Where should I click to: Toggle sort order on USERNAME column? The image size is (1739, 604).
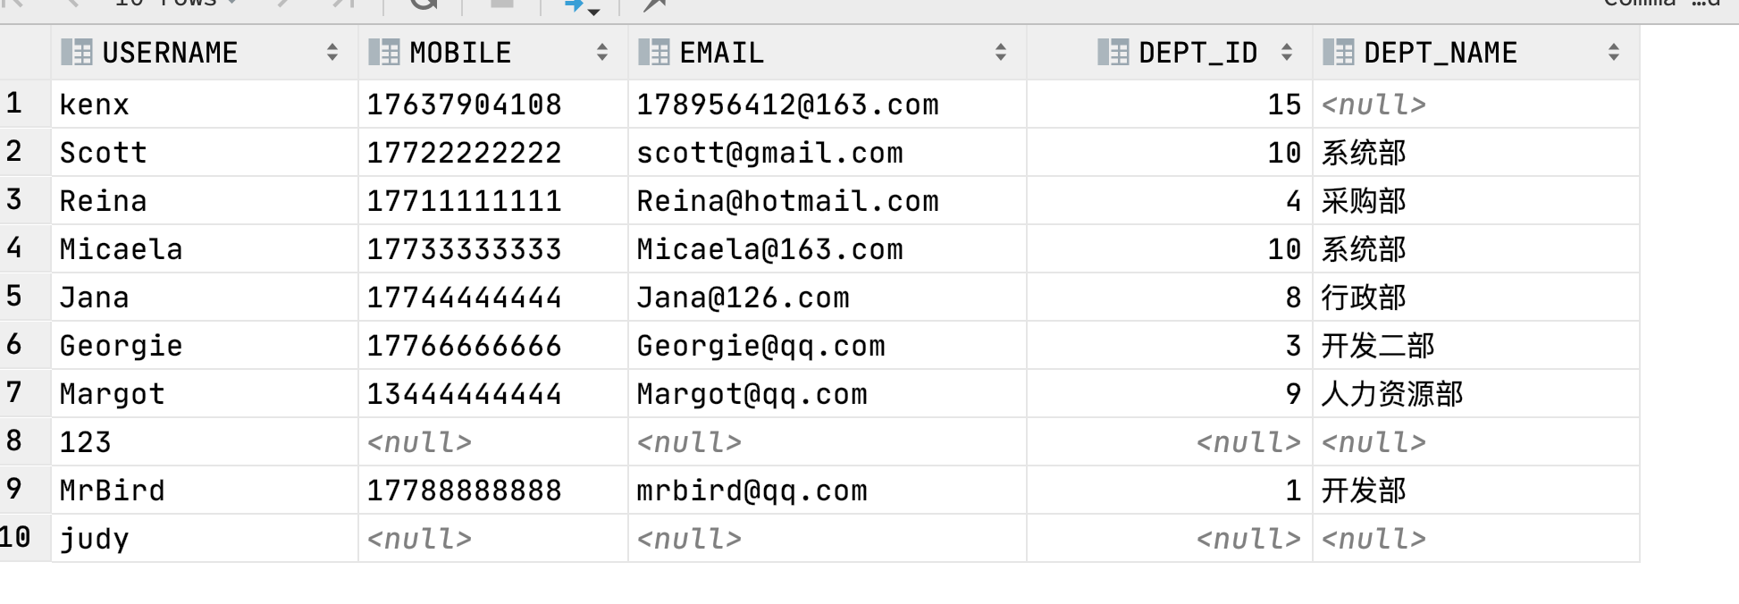[332, 53]
